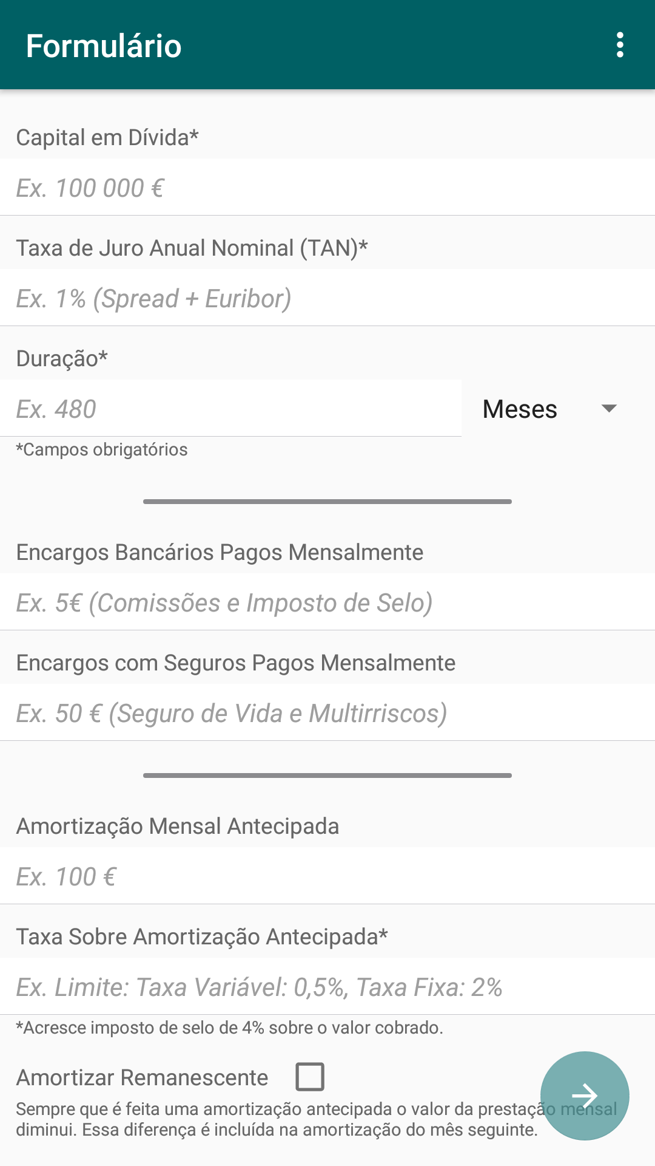Check the Amortizar Remanescente checkbox
This screenshot has width=655, height=1166.
pos(309,1077)
